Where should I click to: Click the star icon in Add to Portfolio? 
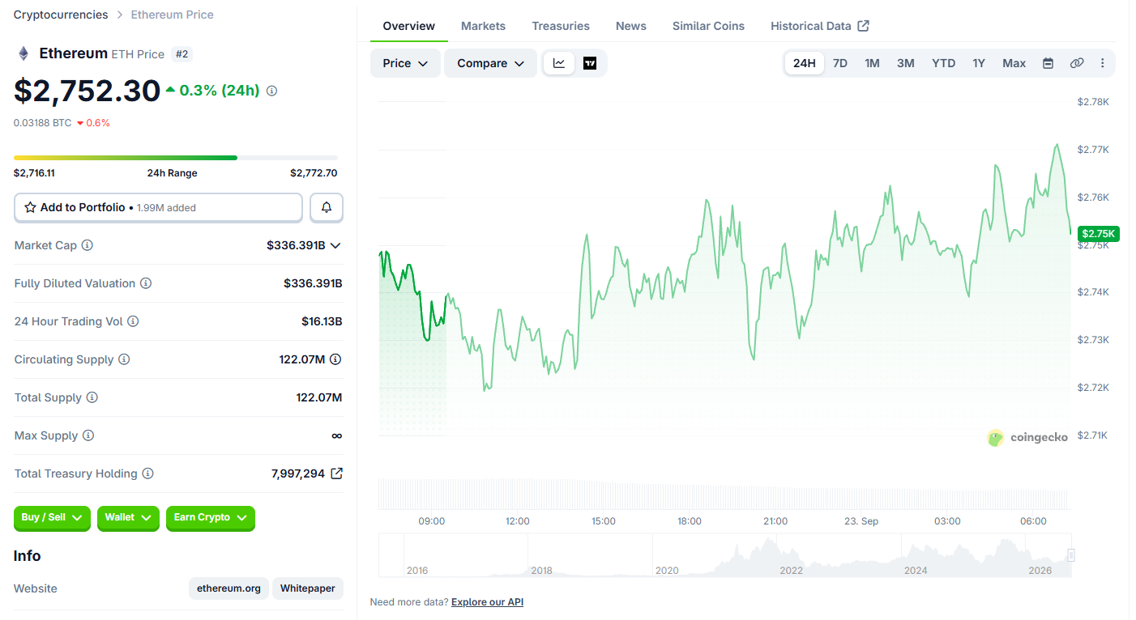[x=30, y=207]
